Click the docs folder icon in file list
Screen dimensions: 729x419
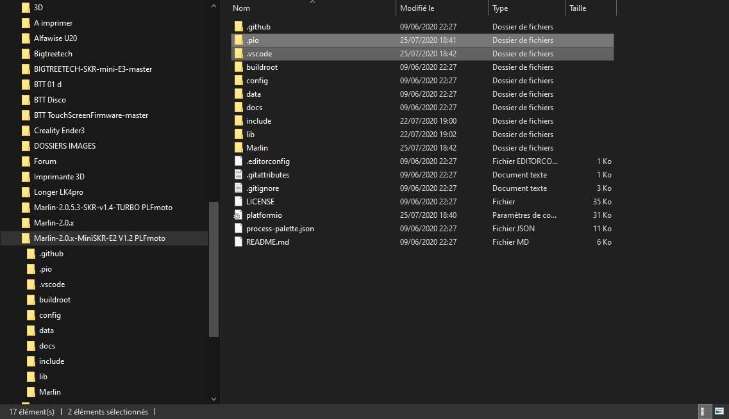coord(239,107)
